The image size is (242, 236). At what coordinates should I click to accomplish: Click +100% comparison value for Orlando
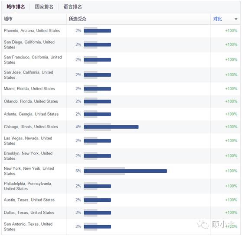pos(231,101)
